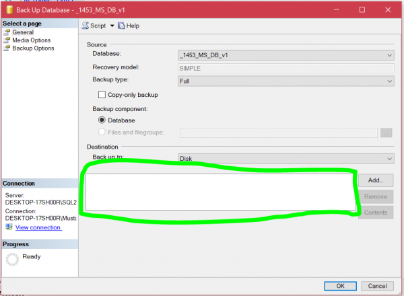Click the Ready progress status text
This screenshot has height=296, width=404.
pos(32,256)
